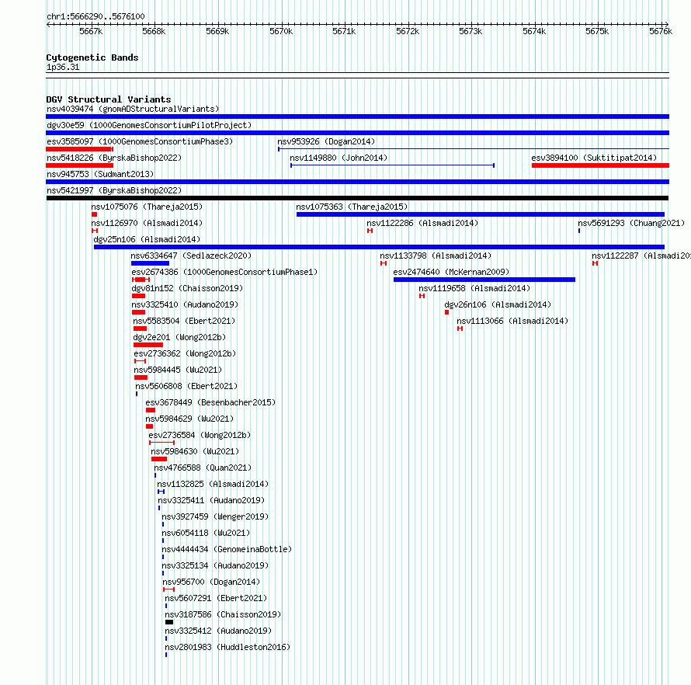Click the 5673k ruler position label
The width and height of the screenshot is (691, 685).
[471, 31]
